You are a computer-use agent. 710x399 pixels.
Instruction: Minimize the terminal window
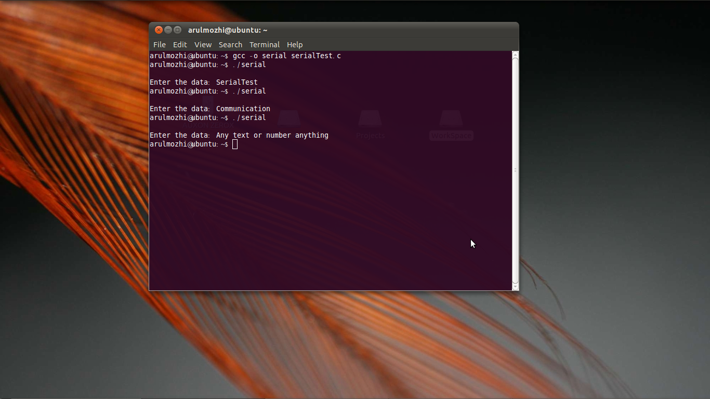coord(168,30)
